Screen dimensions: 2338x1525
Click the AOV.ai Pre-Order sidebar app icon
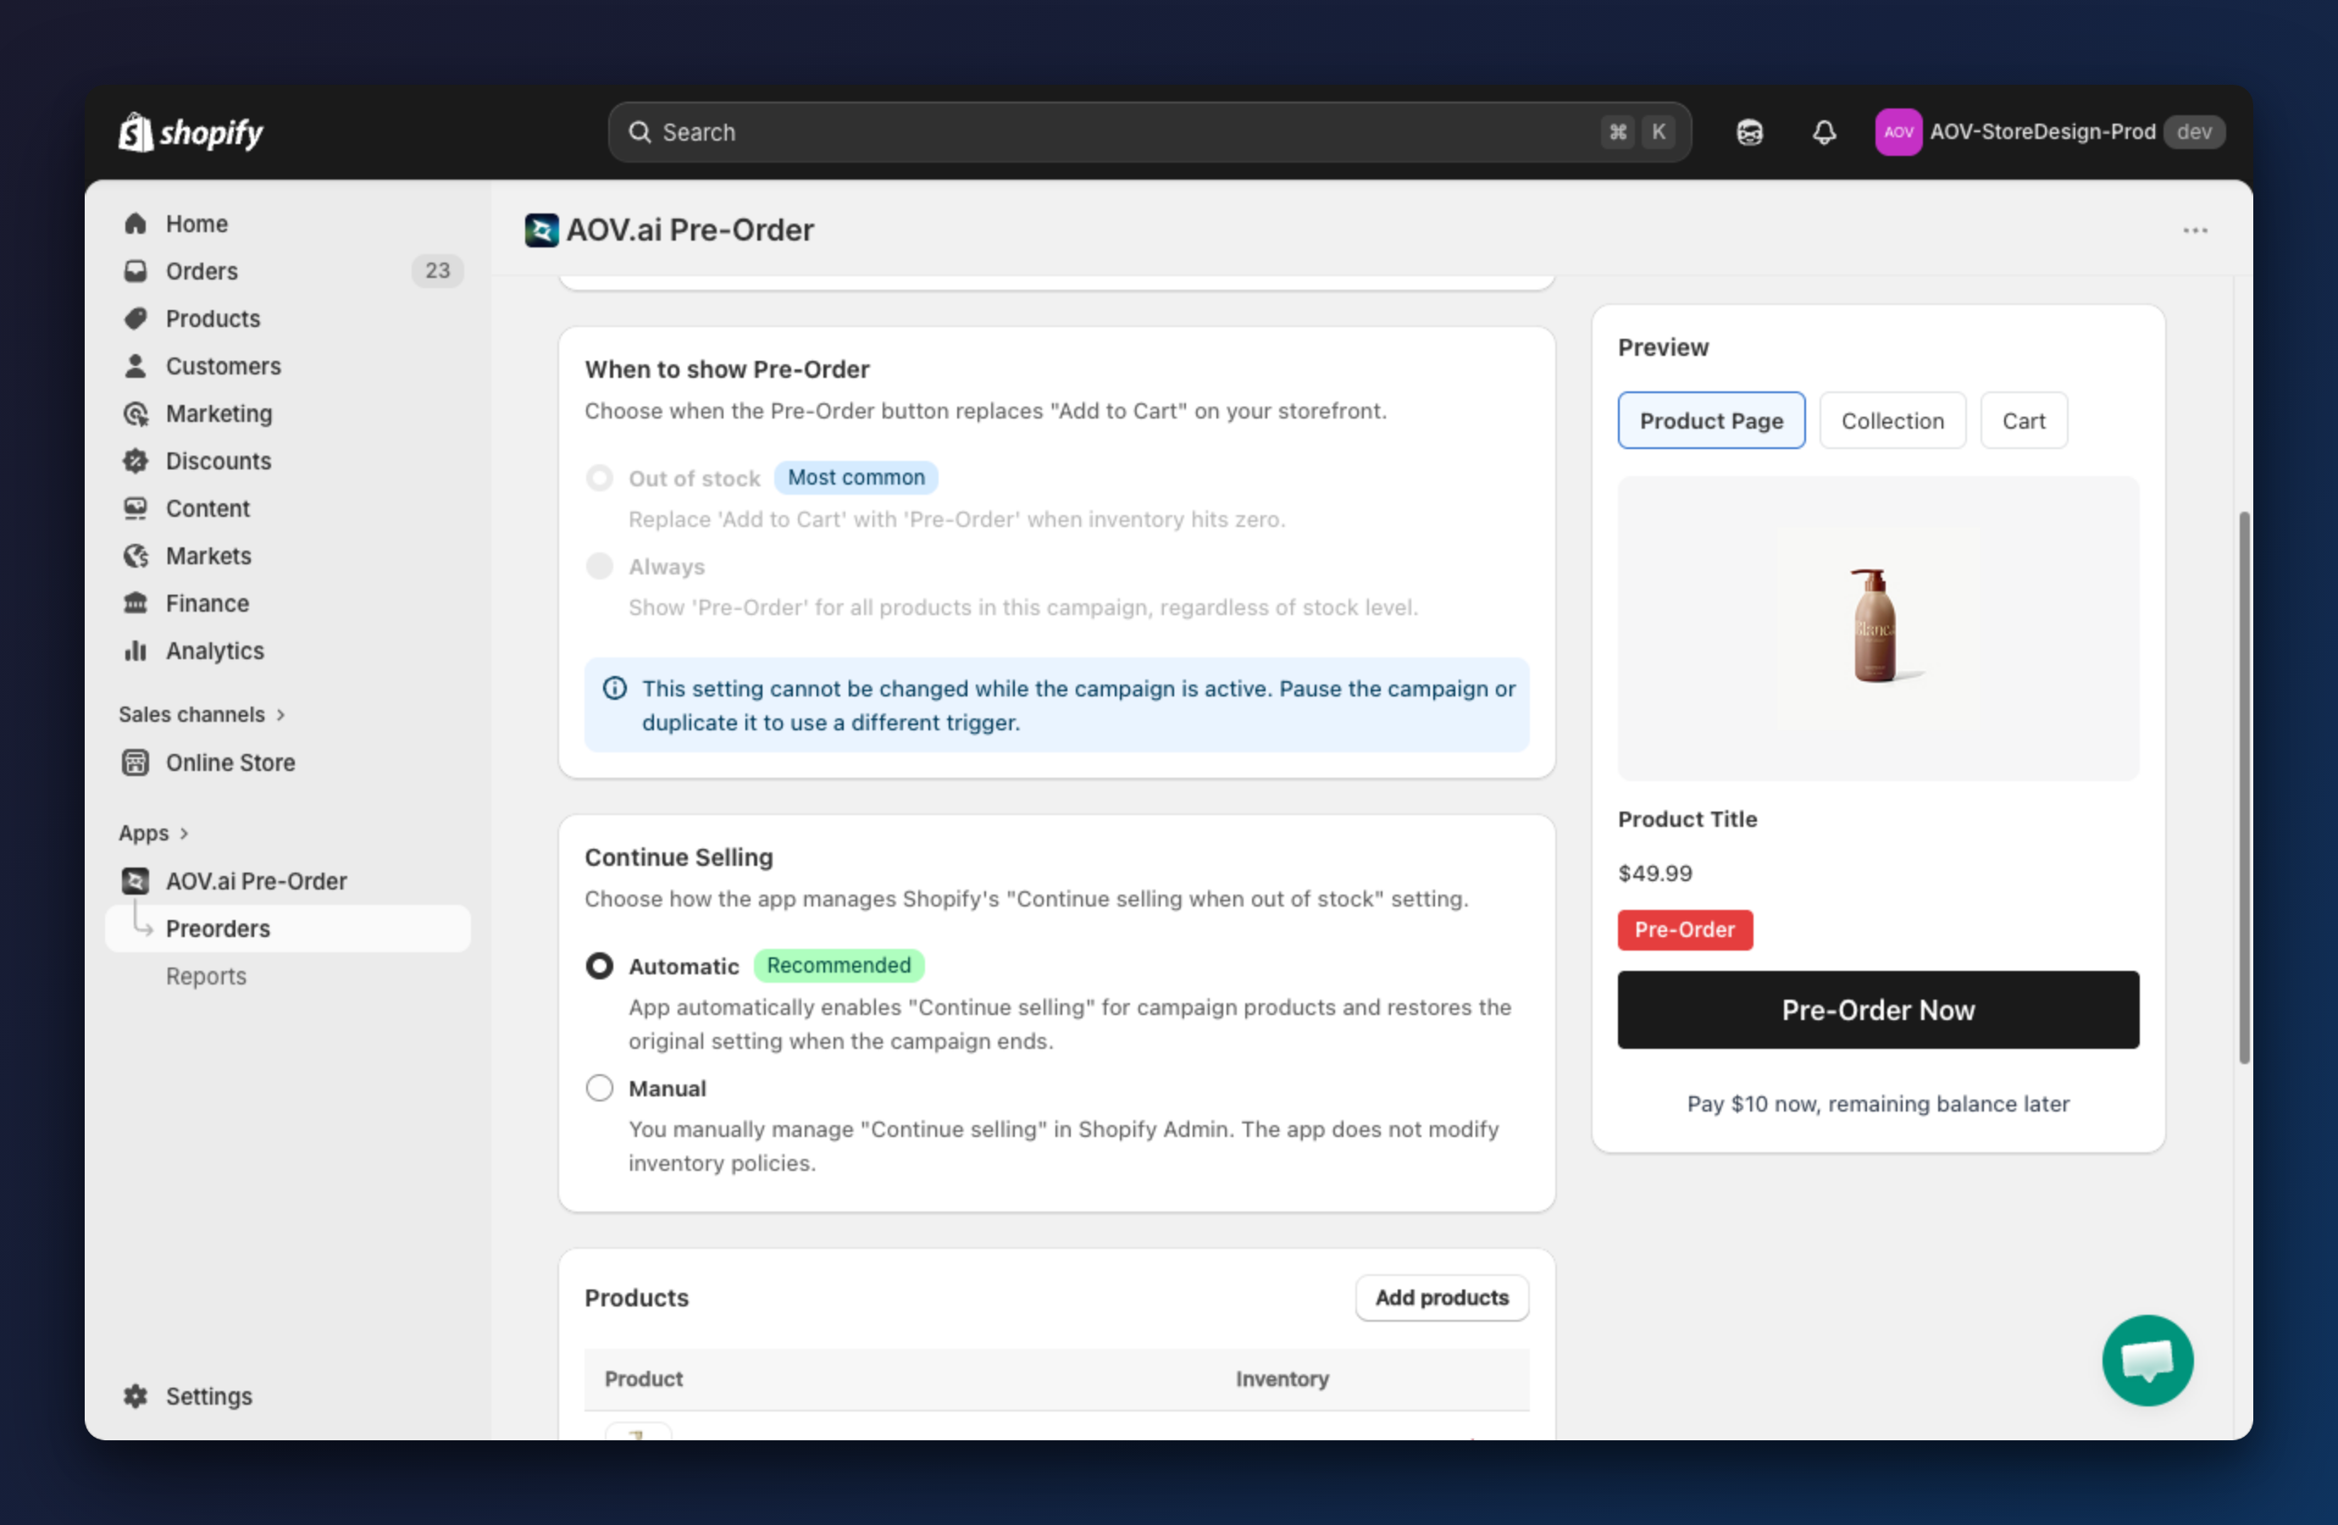[136, 881]
